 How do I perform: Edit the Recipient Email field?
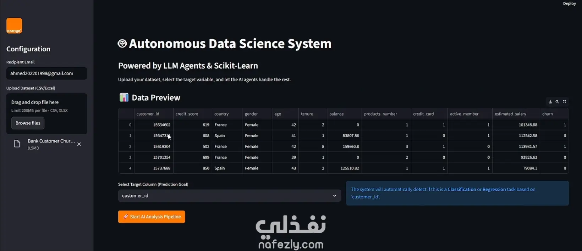click(x=46, y=73)
